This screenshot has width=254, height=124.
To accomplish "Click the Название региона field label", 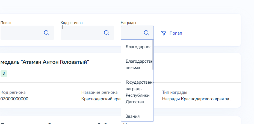I will point(99,92).
